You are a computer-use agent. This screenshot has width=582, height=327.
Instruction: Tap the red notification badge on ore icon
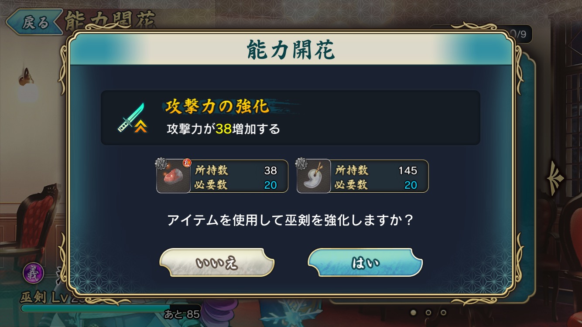187,163
